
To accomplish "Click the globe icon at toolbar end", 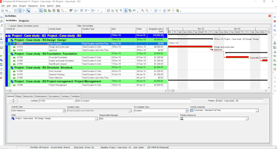I will coord(177,11).
